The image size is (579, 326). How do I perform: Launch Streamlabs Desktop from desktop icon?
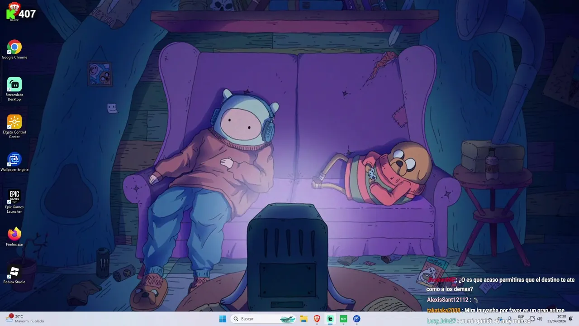[14, 89]
